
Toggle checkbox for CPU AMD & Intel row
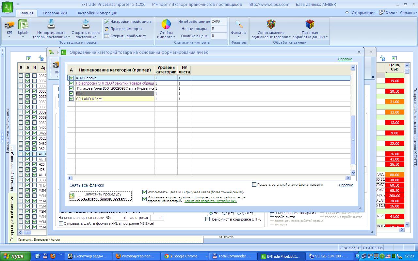(x=72, y=99)
